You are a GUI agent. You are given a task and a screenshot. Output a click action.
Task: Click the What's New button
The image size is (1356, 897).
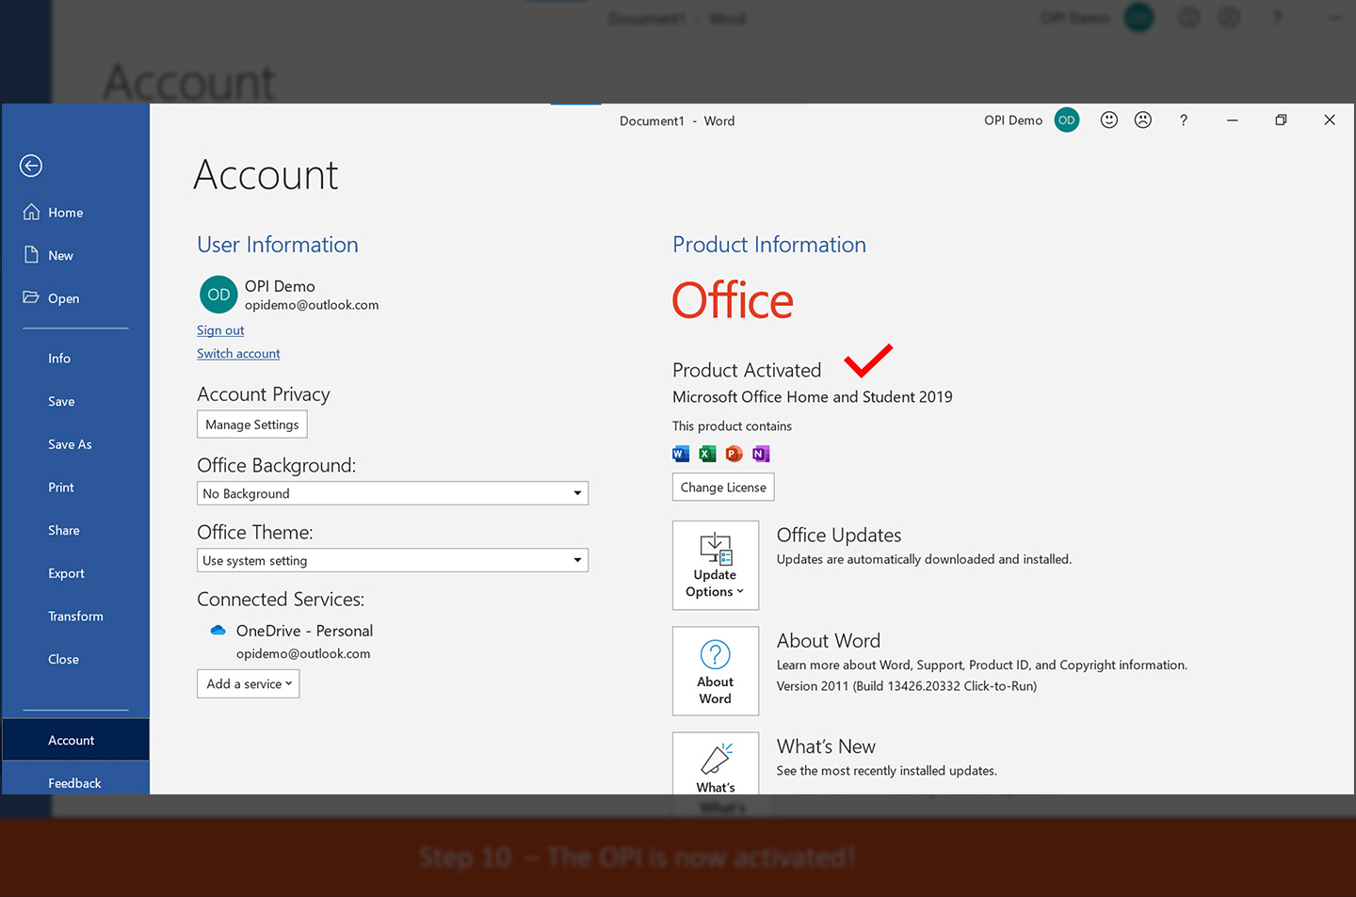click(x=716, y=763)
